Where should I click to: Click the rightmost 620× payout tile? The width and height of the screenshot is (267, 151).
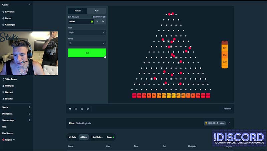coord(208,96)
